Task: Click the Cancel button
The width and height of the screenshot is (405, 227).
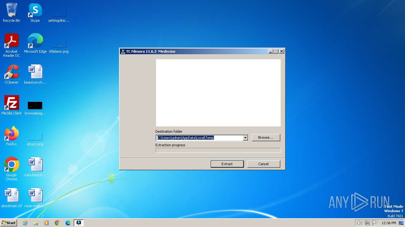Action: pyautogui.click(x=263, y=164)
